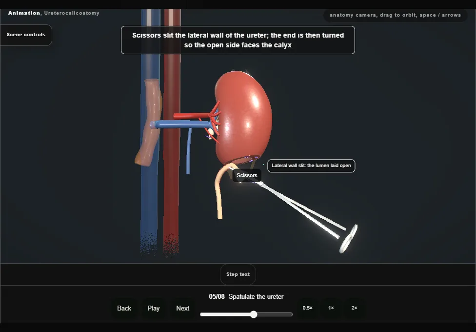Click the 'Lateral wall slit' annotation label
Image resolution: width=476 pixels, height=332 pixels.
pyautogui.click(x=311, y=166)
